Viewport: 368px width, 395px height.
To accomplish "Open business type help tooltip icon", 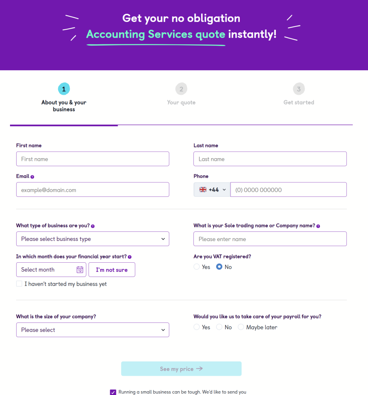I will pyautogui.click(x=92, y=226).
